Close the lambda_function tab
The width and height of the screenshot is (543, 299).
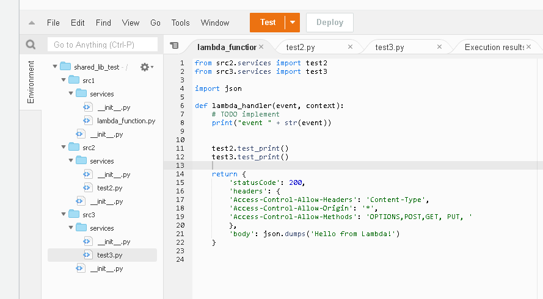point(261,46)
